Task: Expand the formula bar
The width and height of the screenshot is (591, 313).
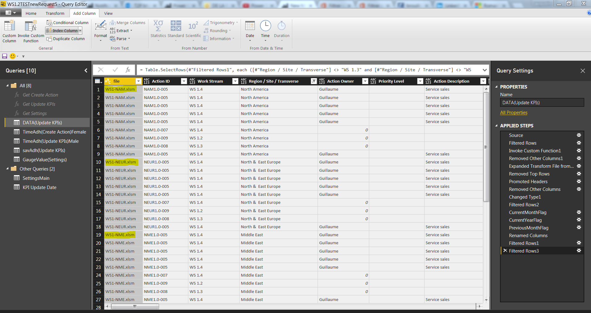Action: pyautogui.click(x=484, y=70)
